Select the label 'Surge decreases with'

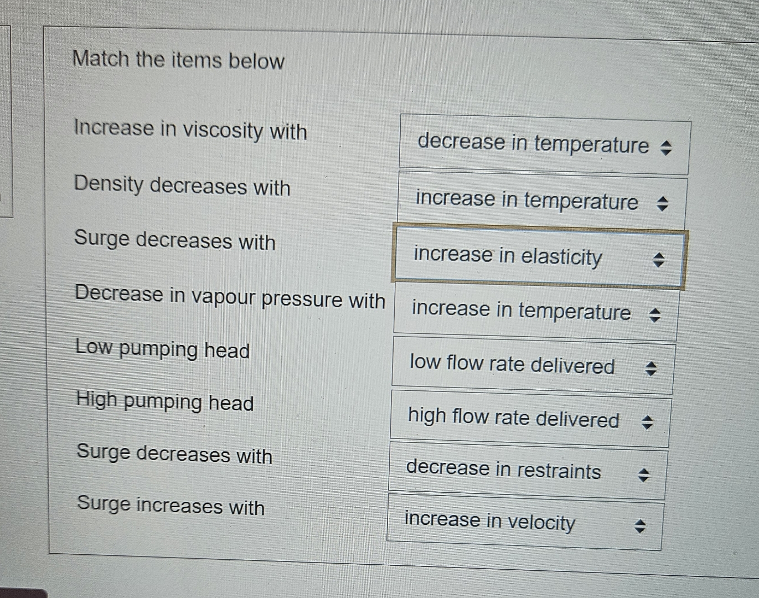click(175, 241)
